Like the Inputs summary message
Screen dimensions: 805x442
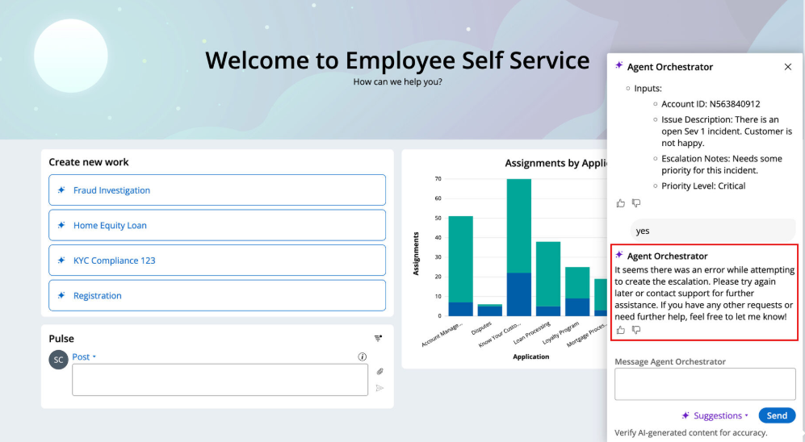point(621,203)
